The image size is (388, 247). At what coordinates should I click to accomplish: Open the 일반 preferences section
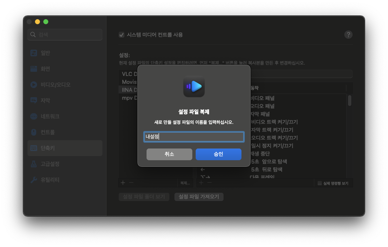coord(65,53)
